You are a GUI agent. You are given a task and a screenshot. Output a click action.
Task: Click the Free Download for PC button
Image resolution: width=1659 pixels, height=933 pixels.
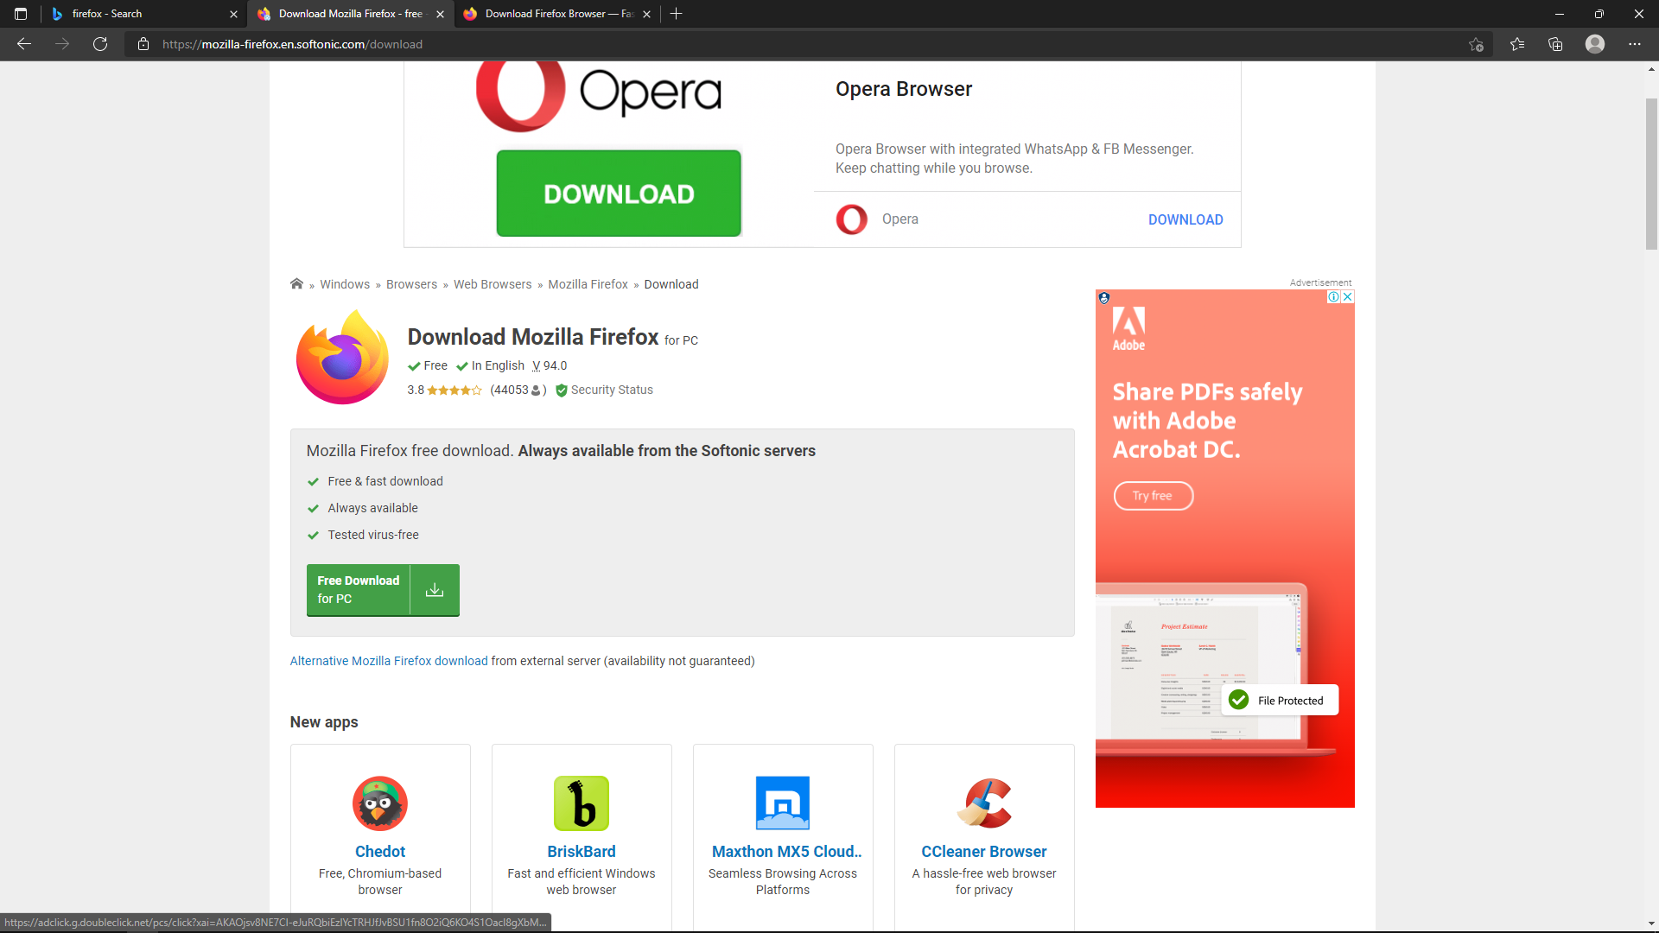click(382, 589)
